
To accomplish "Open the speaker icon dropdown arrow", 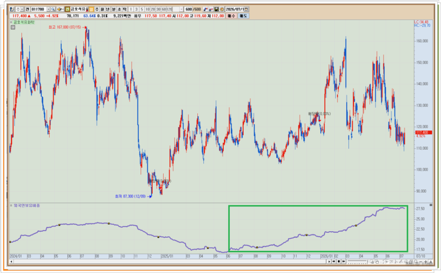I will pos(62,9).
